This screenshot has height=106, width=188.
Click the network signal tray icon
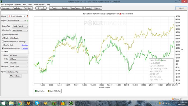click(x=166, y=103)
